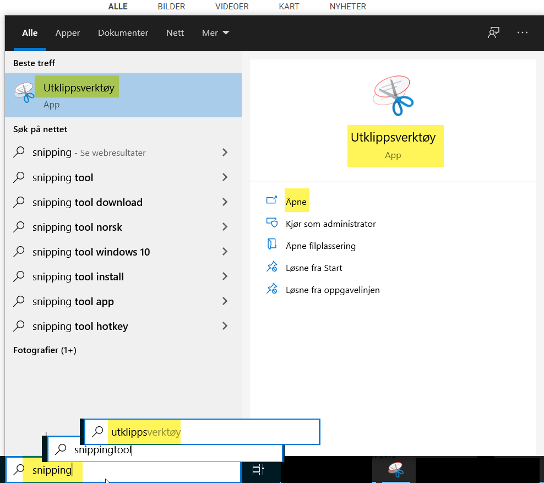Select the Utklippsverktøy best match result
The height and width of the screenshot is (483, 544).
pyautogui.click(x=123, y=95)
